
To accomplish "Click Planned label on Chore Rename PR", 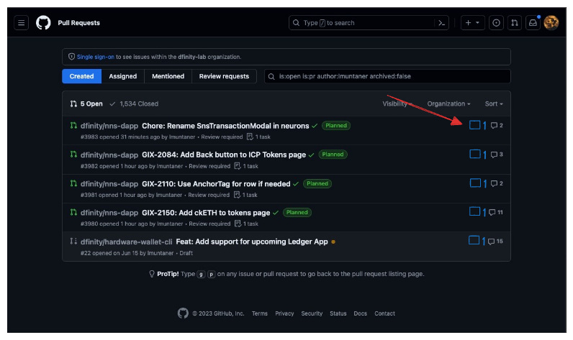I will click(336, 126).
